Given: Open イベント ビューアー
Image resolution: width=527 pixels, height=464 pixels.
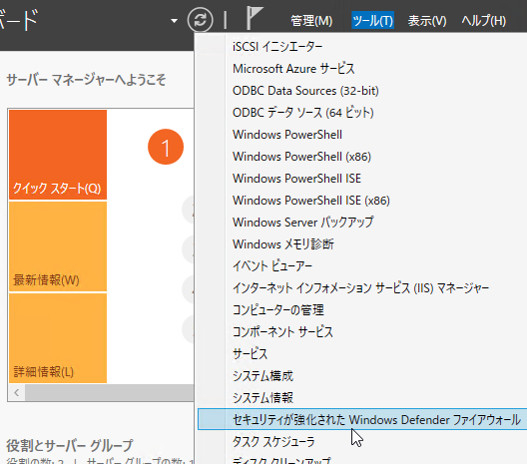Looking at the screenshot, I should (272, 266).
